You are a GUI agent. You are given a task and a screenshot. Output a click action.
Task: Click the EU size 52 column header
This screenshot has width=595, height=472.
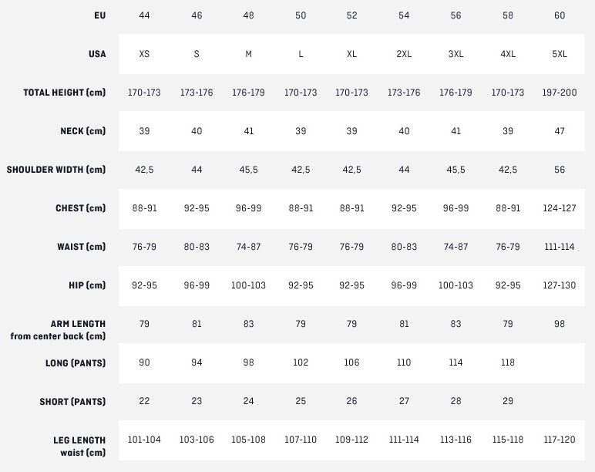351,15
